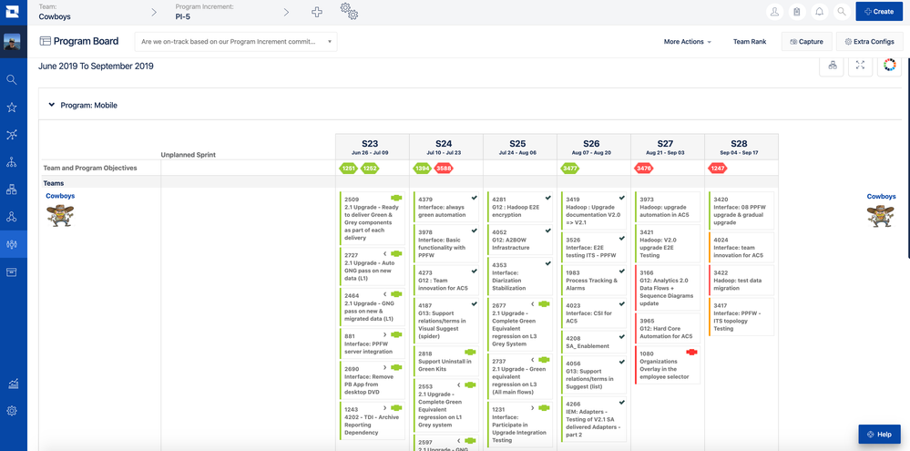The height and width of the screenshot is (451, 910).
Task: Collapse the Program: Mobile section
Action: 52,105
